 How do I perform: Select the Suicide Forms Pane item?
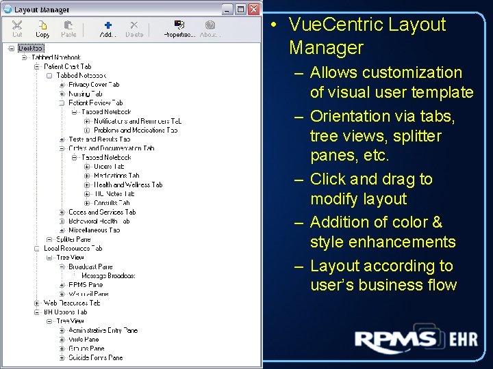tap(96, 357)
